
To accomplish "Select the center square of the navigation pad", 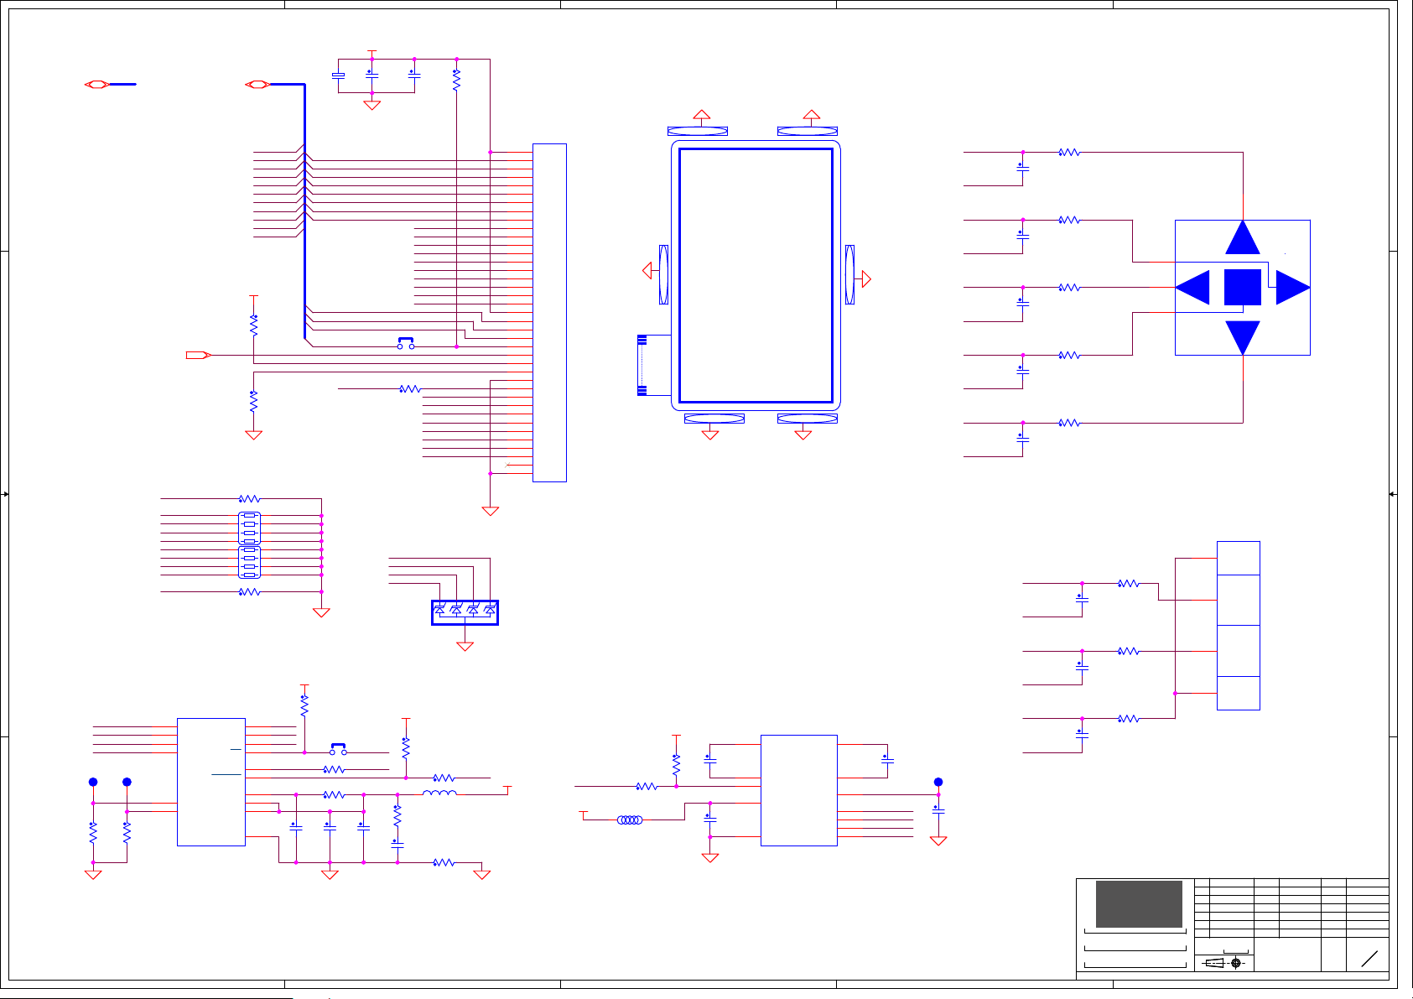I will (1243, 288).
